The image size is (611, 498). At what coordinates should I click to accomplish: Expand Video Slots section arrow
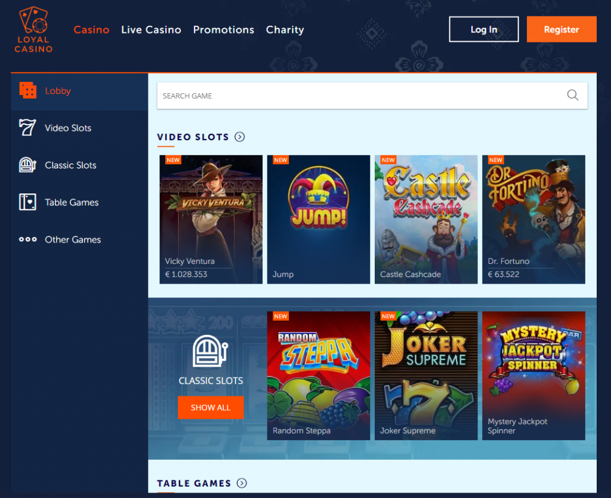(x=240, y=137)
